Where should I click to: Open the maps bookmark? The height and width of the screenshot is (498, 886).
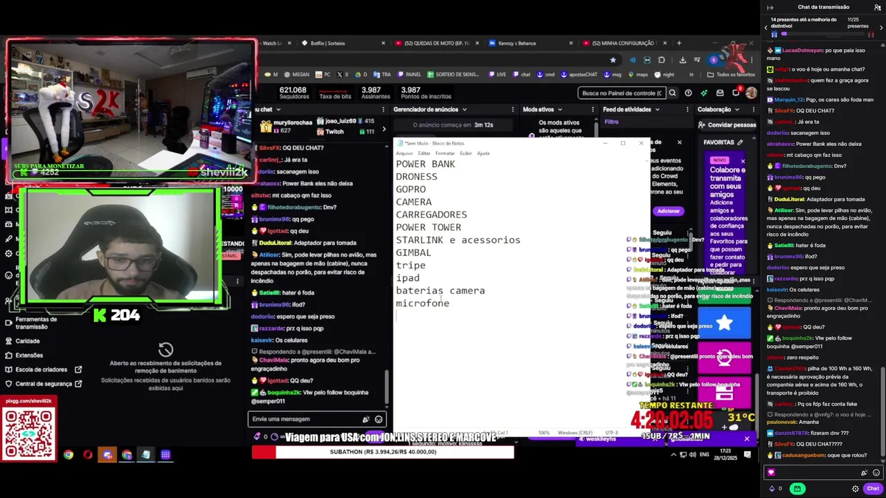coord(638,75)
